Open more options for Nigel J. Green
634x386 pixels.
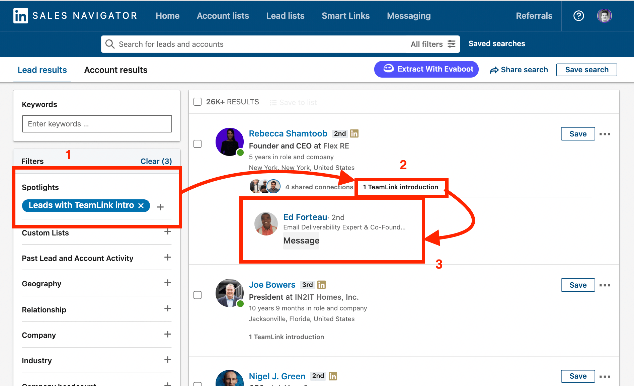605,377
